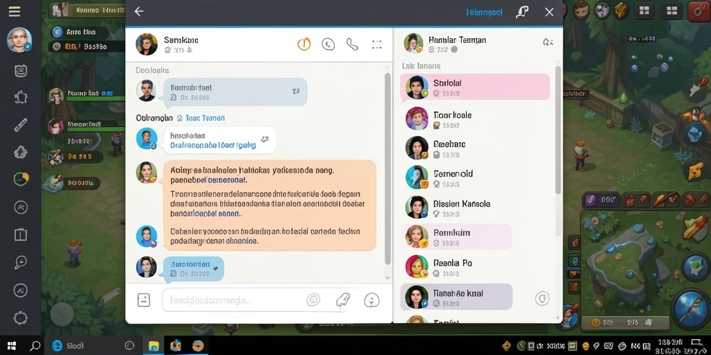Click the chat messages vertical scrollbar
Viewport: 711px width, 355px height.
pyautogui.click(x=387, y=168)
